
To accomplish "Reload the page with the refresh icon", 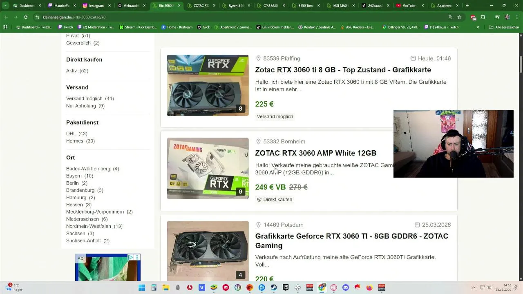I will (25, 17).
